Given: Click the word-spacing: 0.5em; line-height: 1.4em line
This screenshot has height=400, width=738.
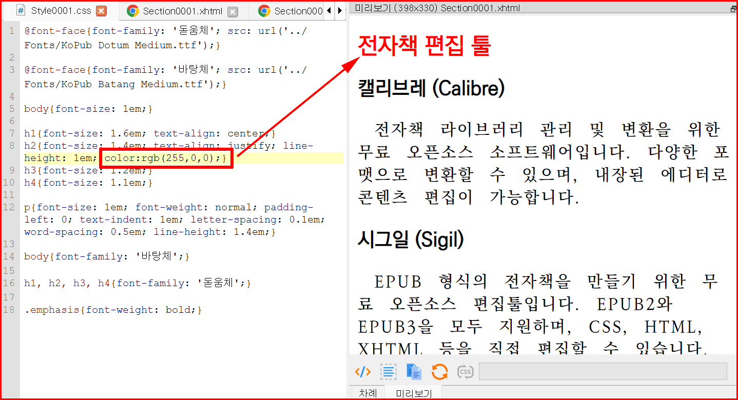Looking at the screenshot, I should tap(150, 232).
